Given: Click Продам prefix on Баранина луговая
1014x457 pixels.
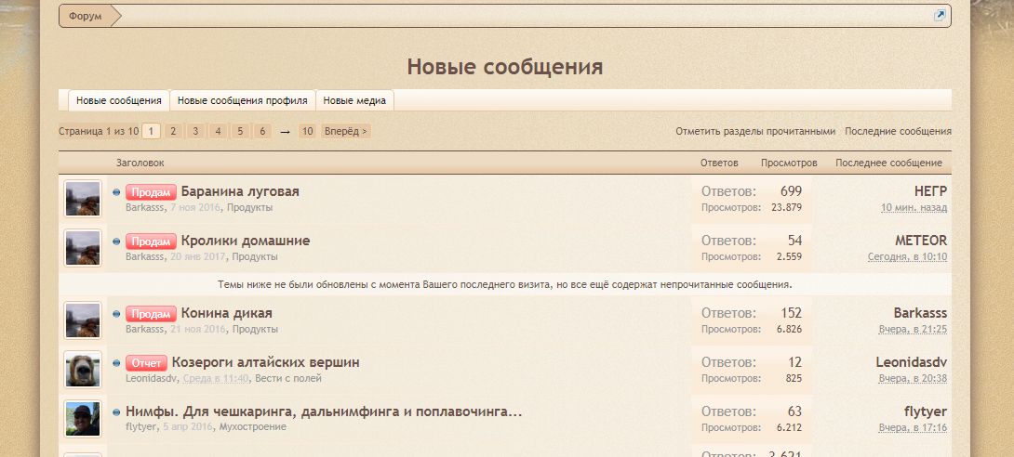Looking at the screenshot, I should (x=151, y=192).
